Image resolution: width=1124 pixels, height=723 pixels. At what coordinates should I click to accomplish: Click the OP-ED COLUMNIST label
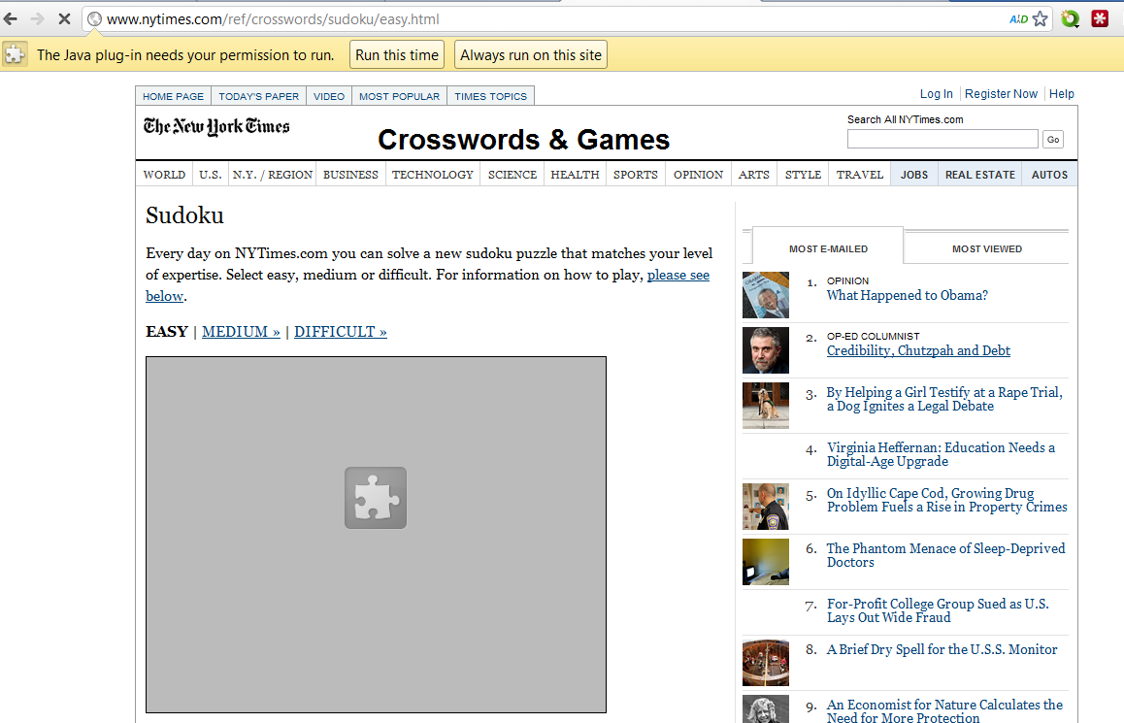[874, 336]
